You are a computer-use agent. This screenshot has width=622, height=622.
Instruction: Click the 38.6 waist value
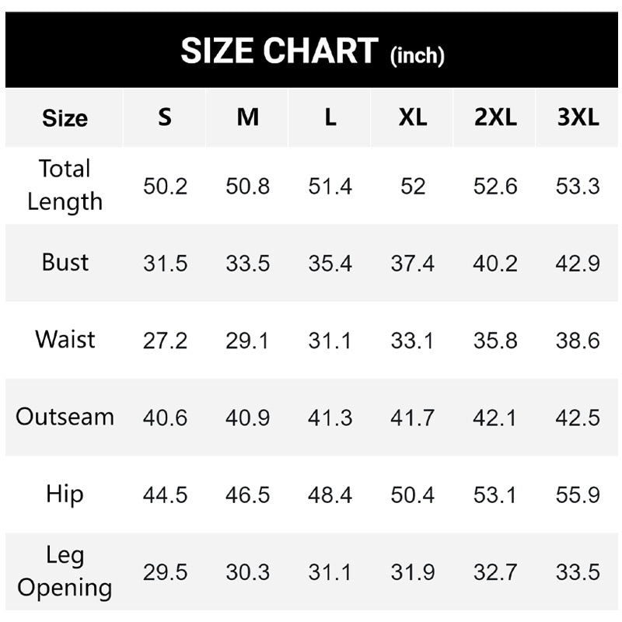click(x=578, y=341)
